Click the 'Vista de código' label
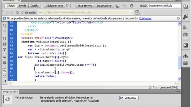191x107 pixels. click(x=24, y=97)
